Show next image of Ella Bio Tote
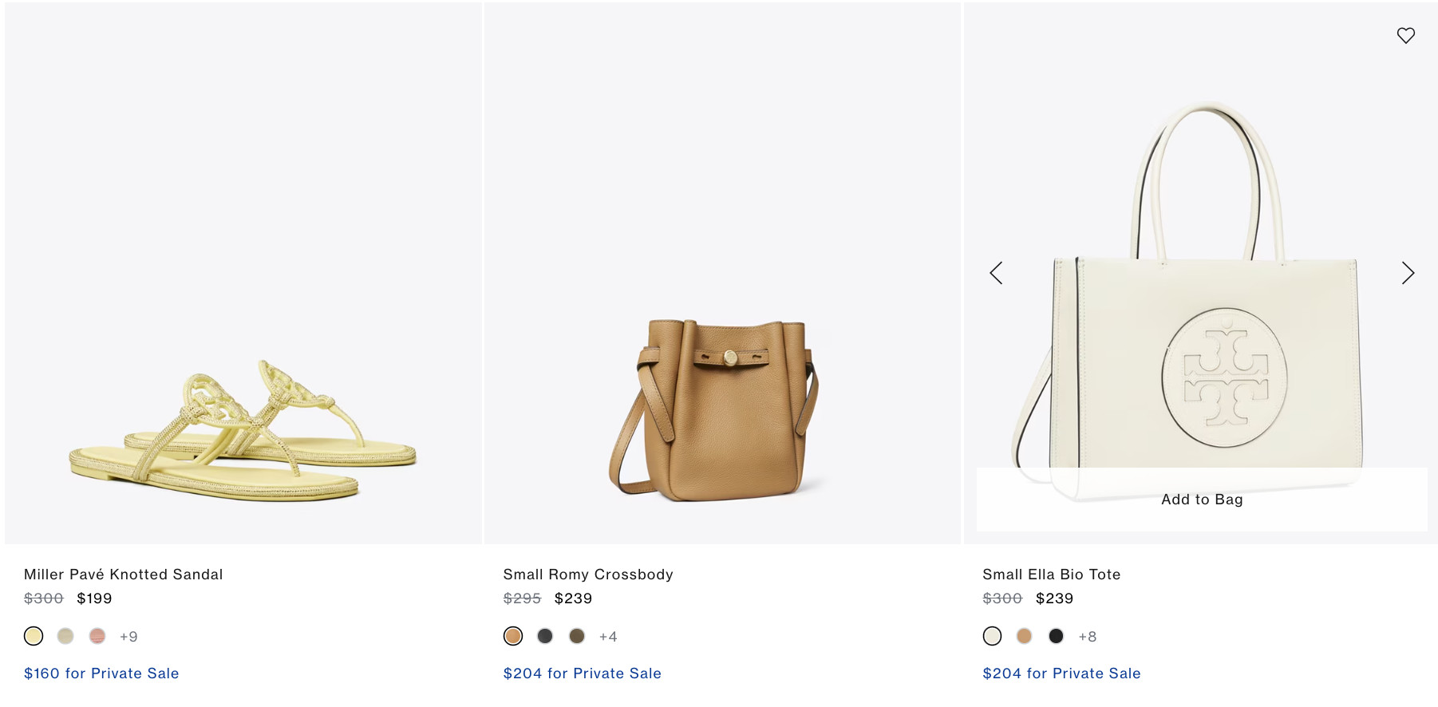This screenshot has width=1438, height=707. [1408, 273]
